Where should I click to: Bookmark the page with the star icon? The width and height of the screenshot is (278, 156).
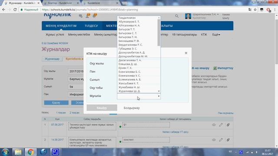tap(255, 10)
